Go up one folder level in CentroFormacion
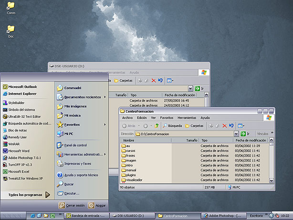The height and width of the screenshot is (220, 293). click(x=156, y=126)
